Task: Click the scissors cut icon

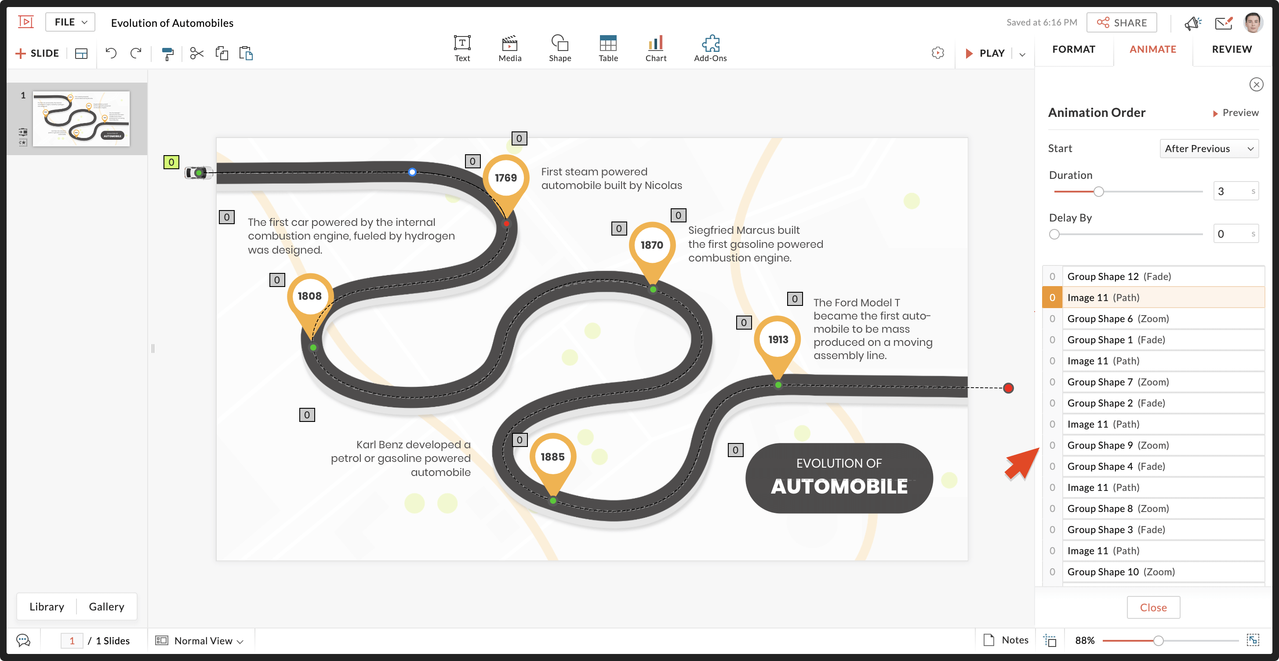Action: point(196,53)
